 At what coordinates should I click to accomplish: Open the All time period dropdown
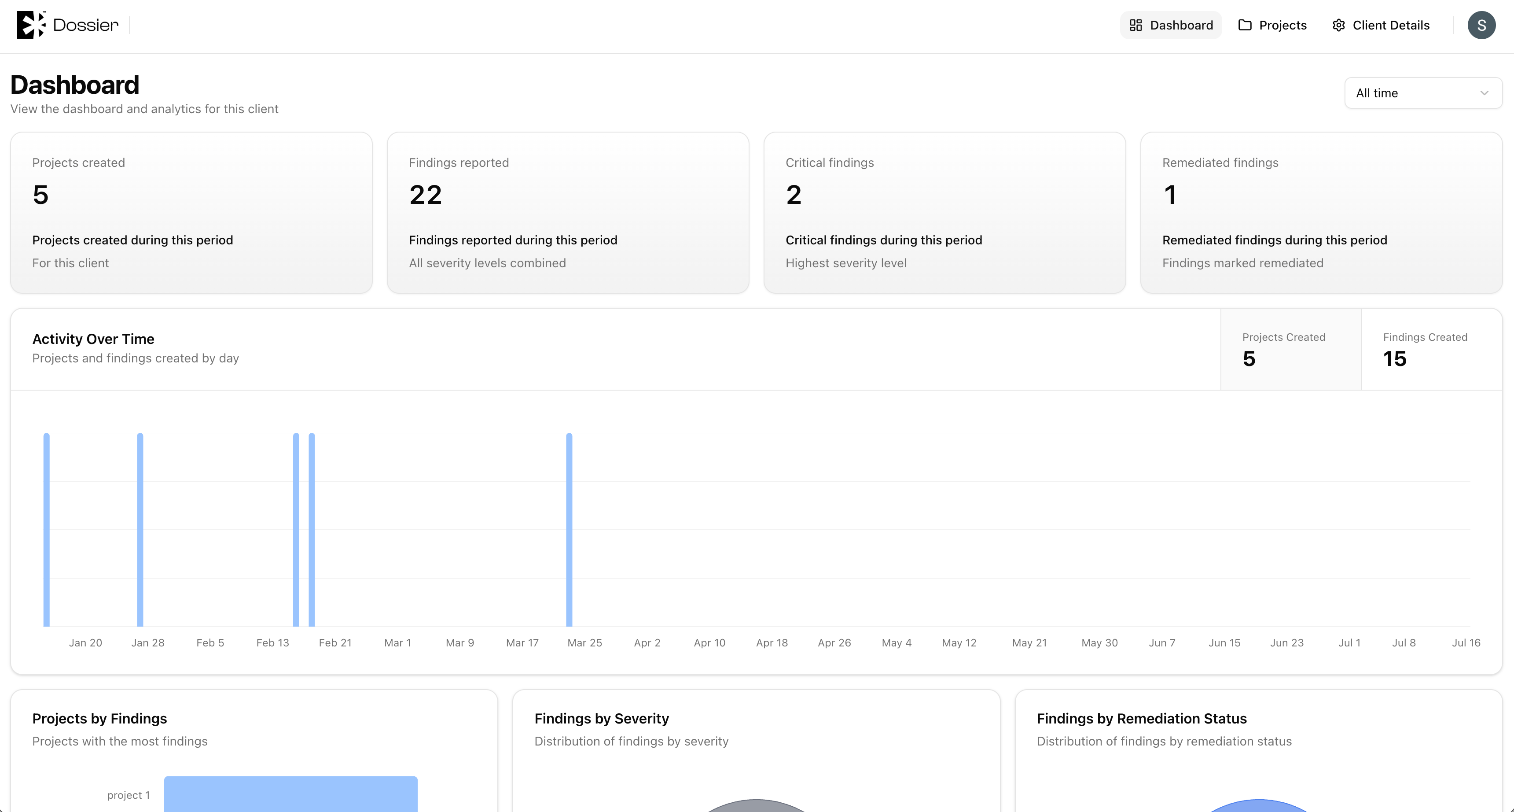pyautogui.click(x=1423, y=93)
